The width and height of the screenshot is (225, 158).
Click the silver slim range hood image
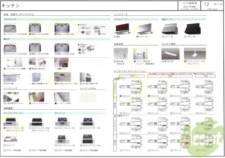click(x=145, y=29)
